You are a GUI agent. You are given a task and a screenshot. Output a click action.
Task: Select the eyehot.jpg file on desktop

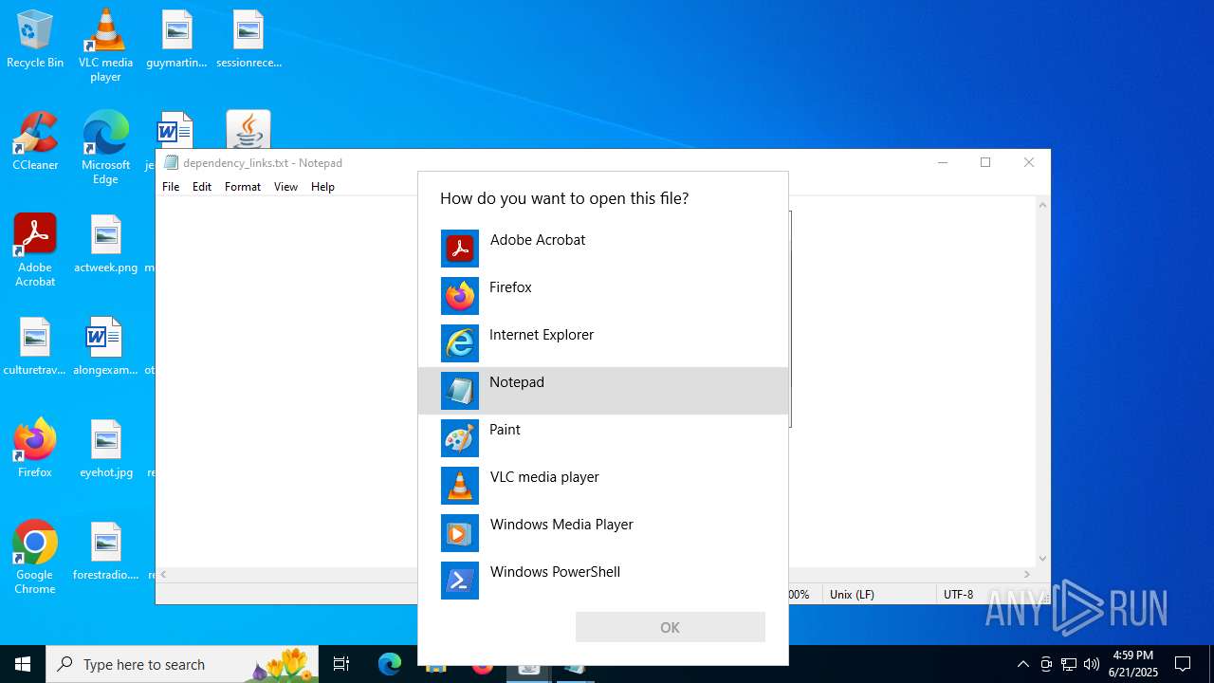[x=105, y=449]
